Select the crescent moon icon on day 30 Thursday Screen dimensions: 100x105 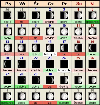click(50, 80)
